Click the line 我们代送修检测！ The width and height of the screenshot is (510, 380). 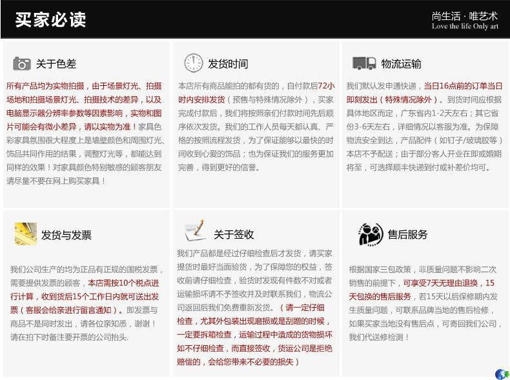pos(378,337)
